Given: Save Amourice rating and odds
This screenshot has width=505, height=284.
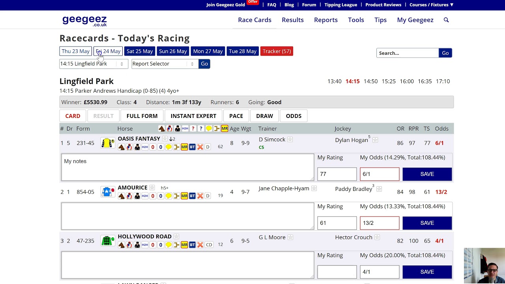Looking at the screenshot, I should [x=427, y=223].
